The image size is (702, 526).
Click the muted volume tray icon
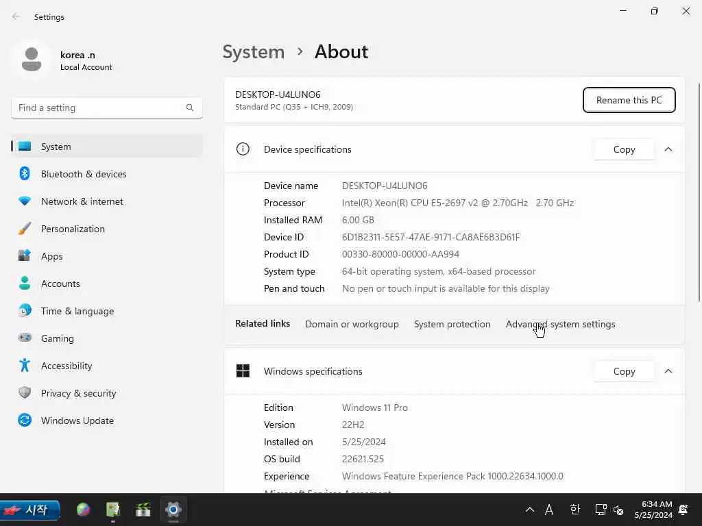[618, 510]
